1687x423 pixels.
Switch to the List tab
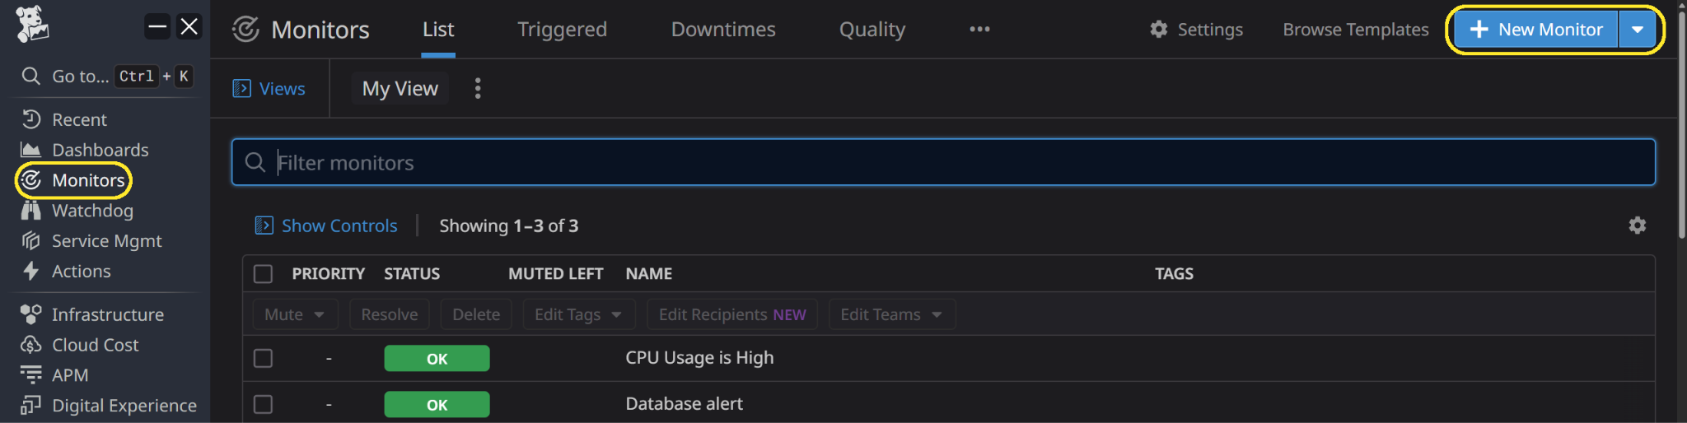[438, 30]
